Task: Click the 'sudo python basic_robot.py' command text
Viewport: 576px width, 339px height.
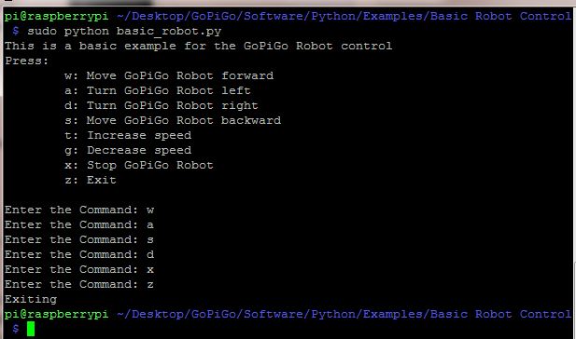Action: pos(124,31)
